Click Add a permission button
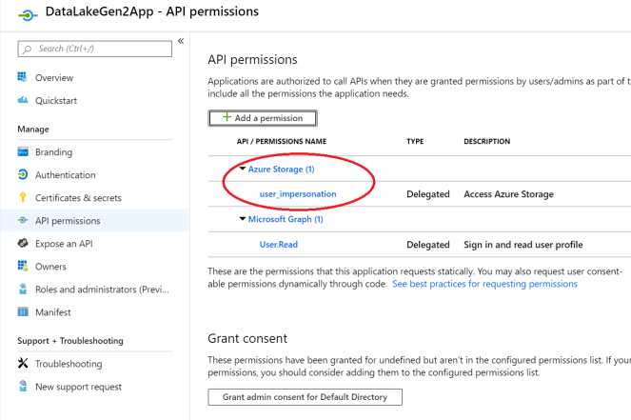631x420 pixels. [x=263, y=118]
